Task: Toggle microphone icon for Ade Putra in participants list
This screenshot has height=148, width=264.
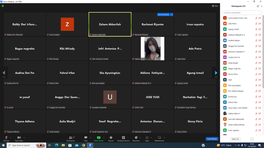Action: [256, 24]
